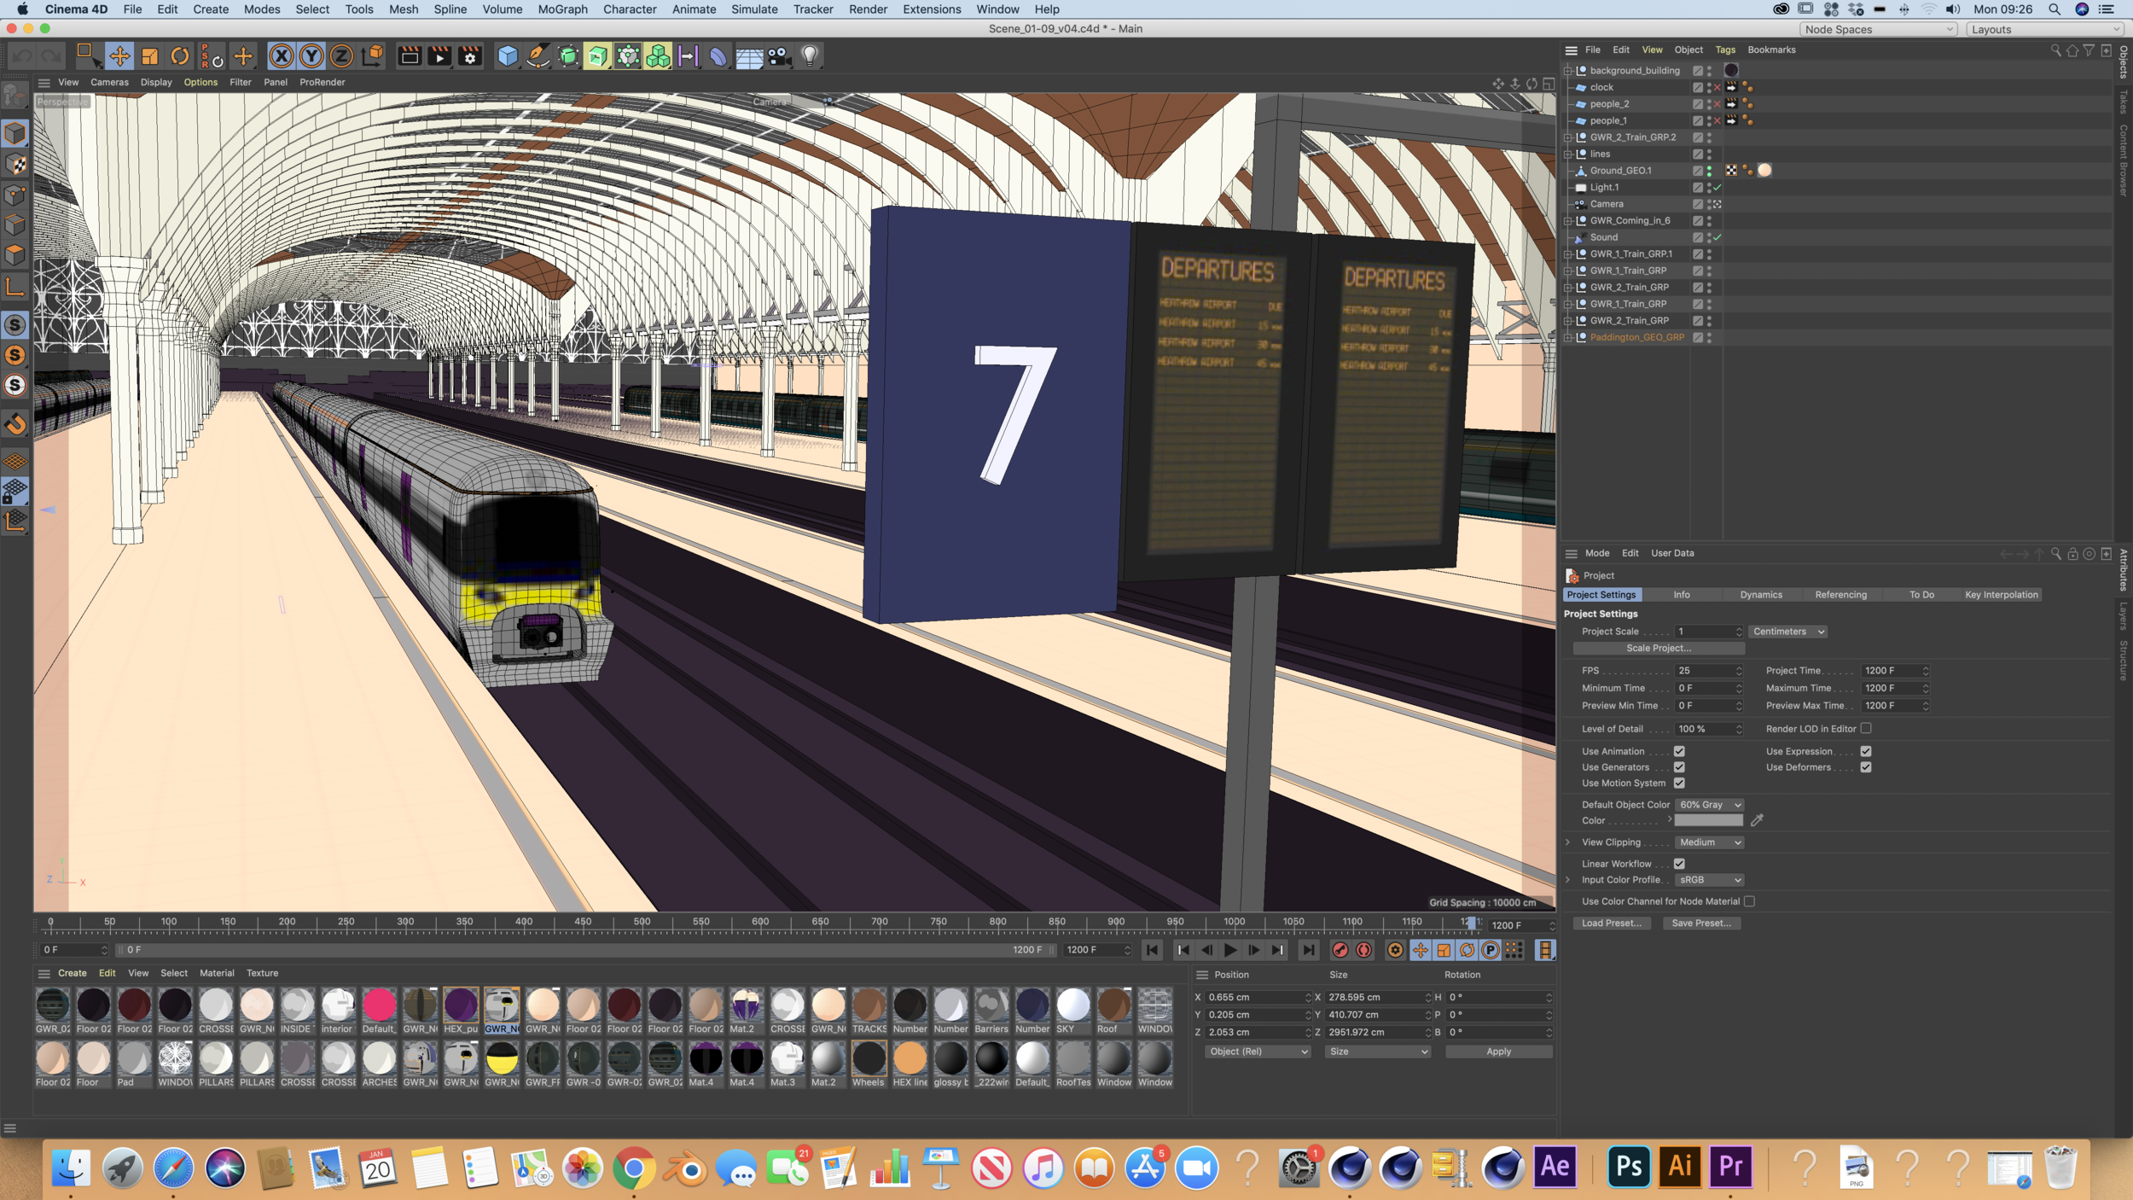This screenshot has height=1200, width=2133.
Task: Click the Scale Project button
Action: coord(1658,648)
